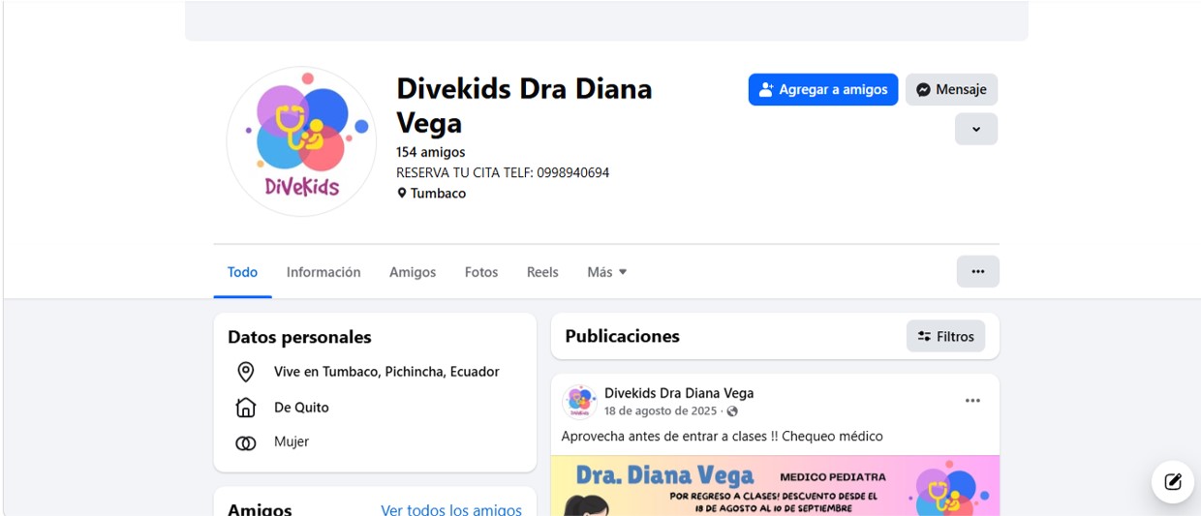Click the home icon beside De Quito
Viewport: 1201px width, 516px height.
click(x=246, y=408)
